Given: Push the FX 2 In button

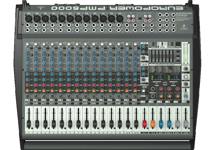Looking at the screenshot, I should [173, 83].
